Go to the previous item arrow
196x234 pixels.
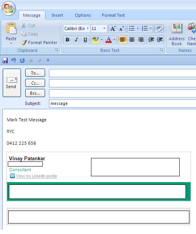click(31, 60)
